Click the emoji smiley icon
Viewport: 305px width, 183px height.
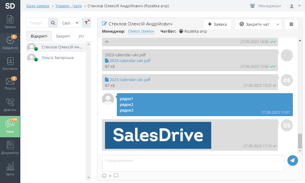click(104, 176)
